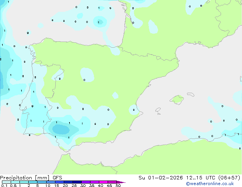Viewport: 242px width, 187px height.
Task: Click the legend label '20'
Action: pos(65,185)
